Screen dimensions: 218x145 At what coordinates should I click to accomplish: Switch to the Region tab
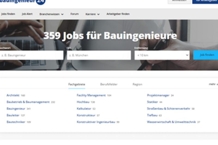(x=137, y=84)
